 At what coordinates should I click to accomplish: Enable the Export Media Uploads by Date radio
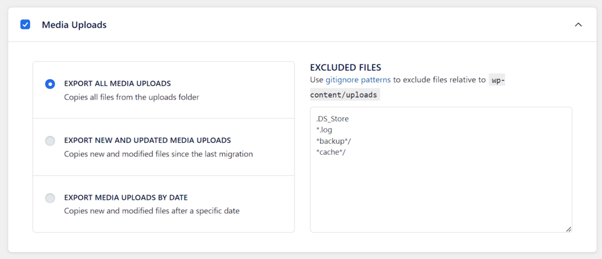pyautogui.click(x=50, y=198)
